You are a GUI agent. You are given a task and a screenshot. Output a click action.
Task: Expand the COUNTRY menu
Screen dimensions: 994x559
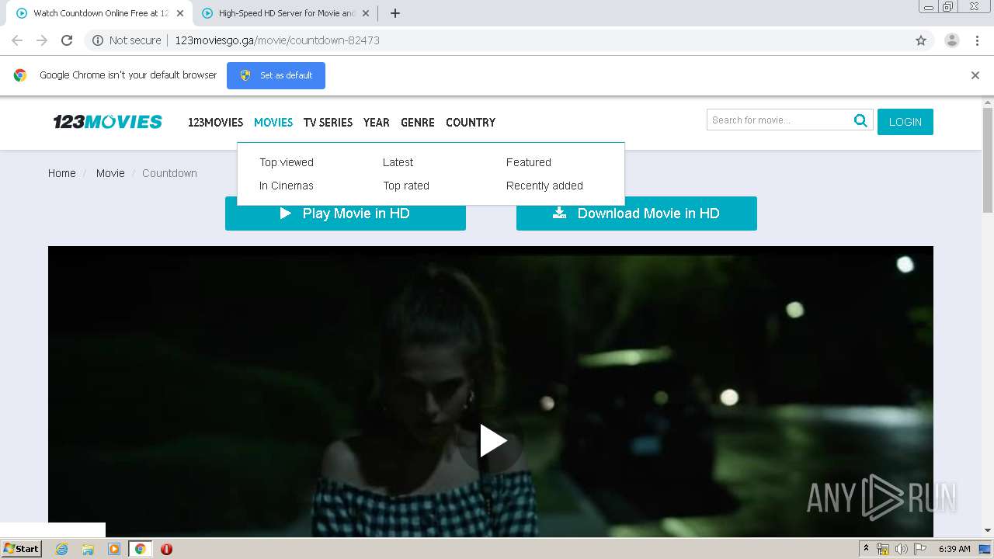click(471, 123)
